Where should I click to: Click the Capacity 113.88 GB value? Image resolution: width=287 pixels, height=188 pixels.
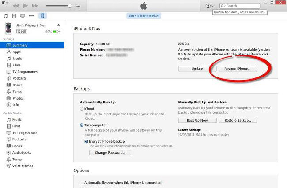[x=103, y=44]
